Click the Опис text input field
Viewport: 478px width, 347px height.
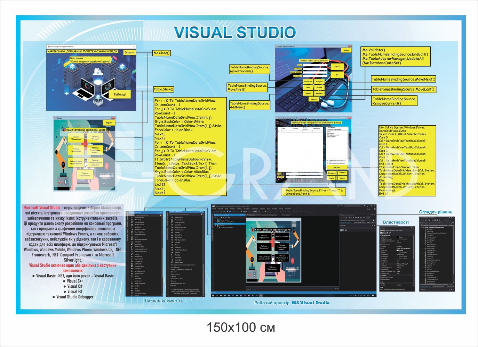(x=315, y=65)
